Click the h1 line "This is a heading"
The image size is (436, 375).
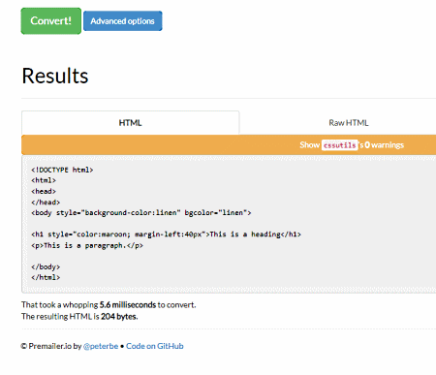pos(166,234)
